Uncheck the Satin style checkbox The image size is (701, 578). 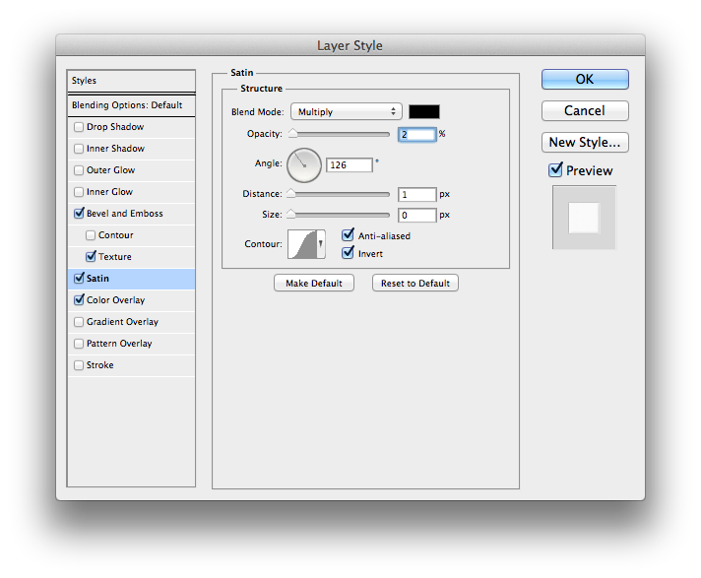(79, 278)
